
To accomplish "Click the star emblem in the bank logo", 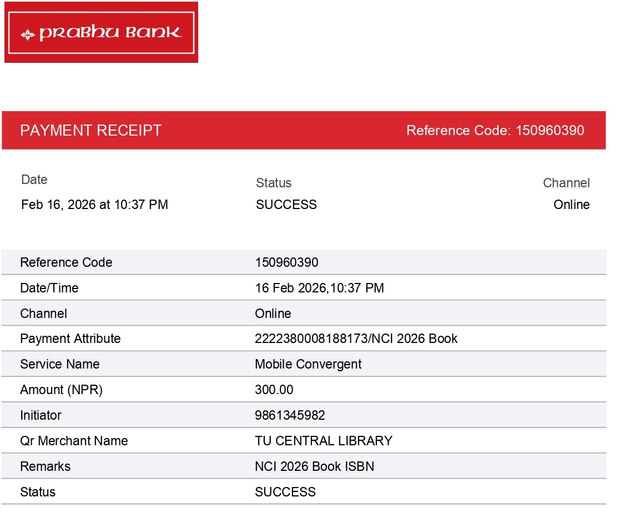I will click(x=28, y=34).
